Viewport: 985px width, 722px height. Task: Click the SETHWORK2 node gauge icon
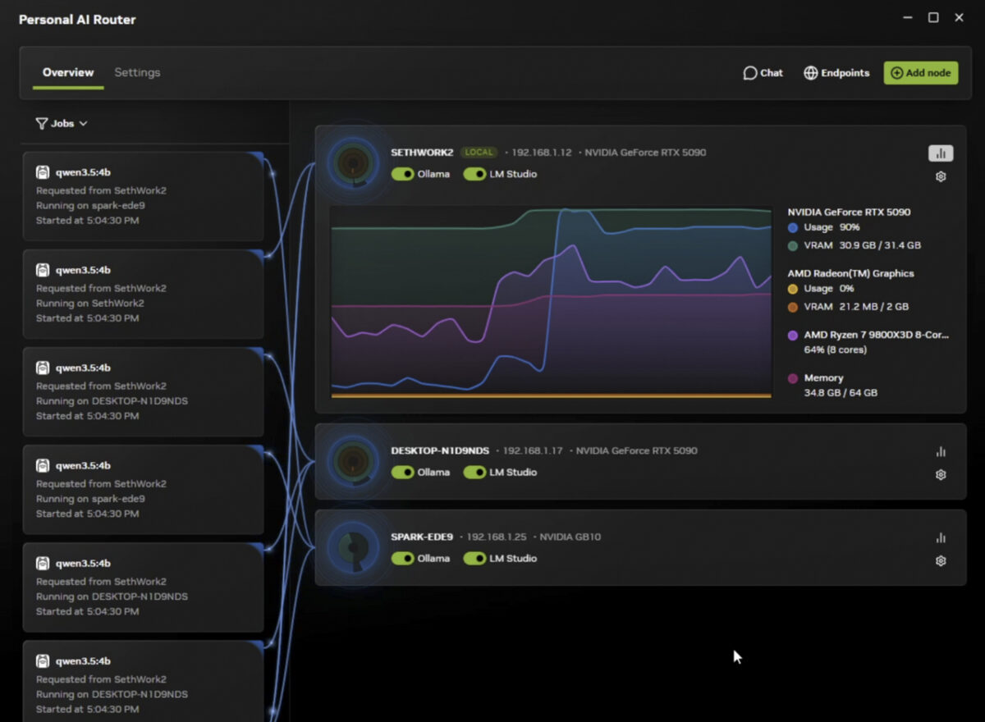click(353, 163)
